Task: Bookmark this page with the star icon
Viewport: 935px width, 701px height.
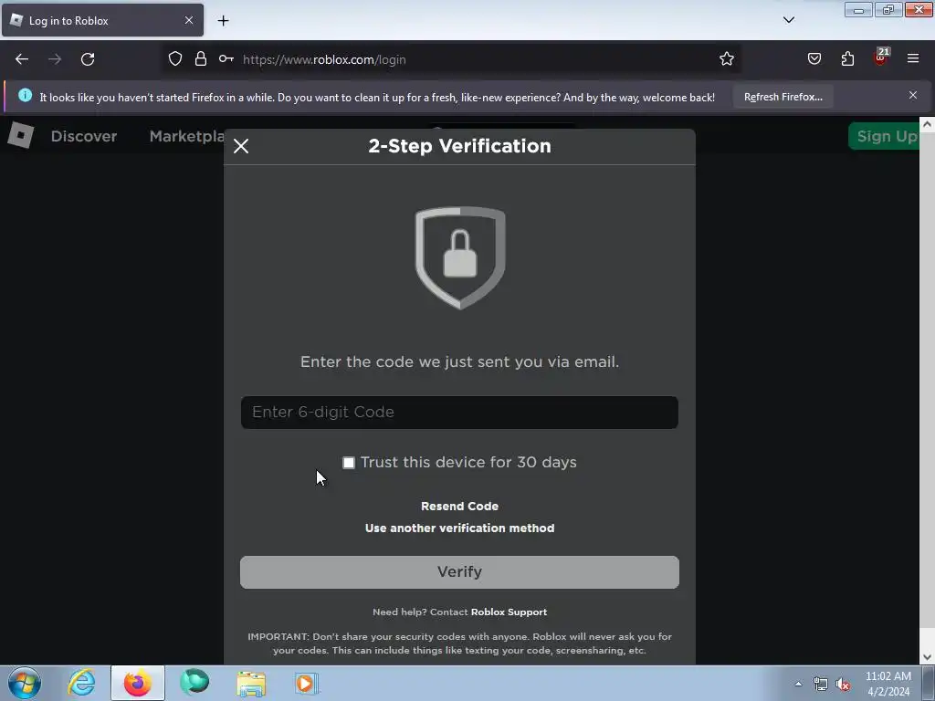Action: click(726, 59)
